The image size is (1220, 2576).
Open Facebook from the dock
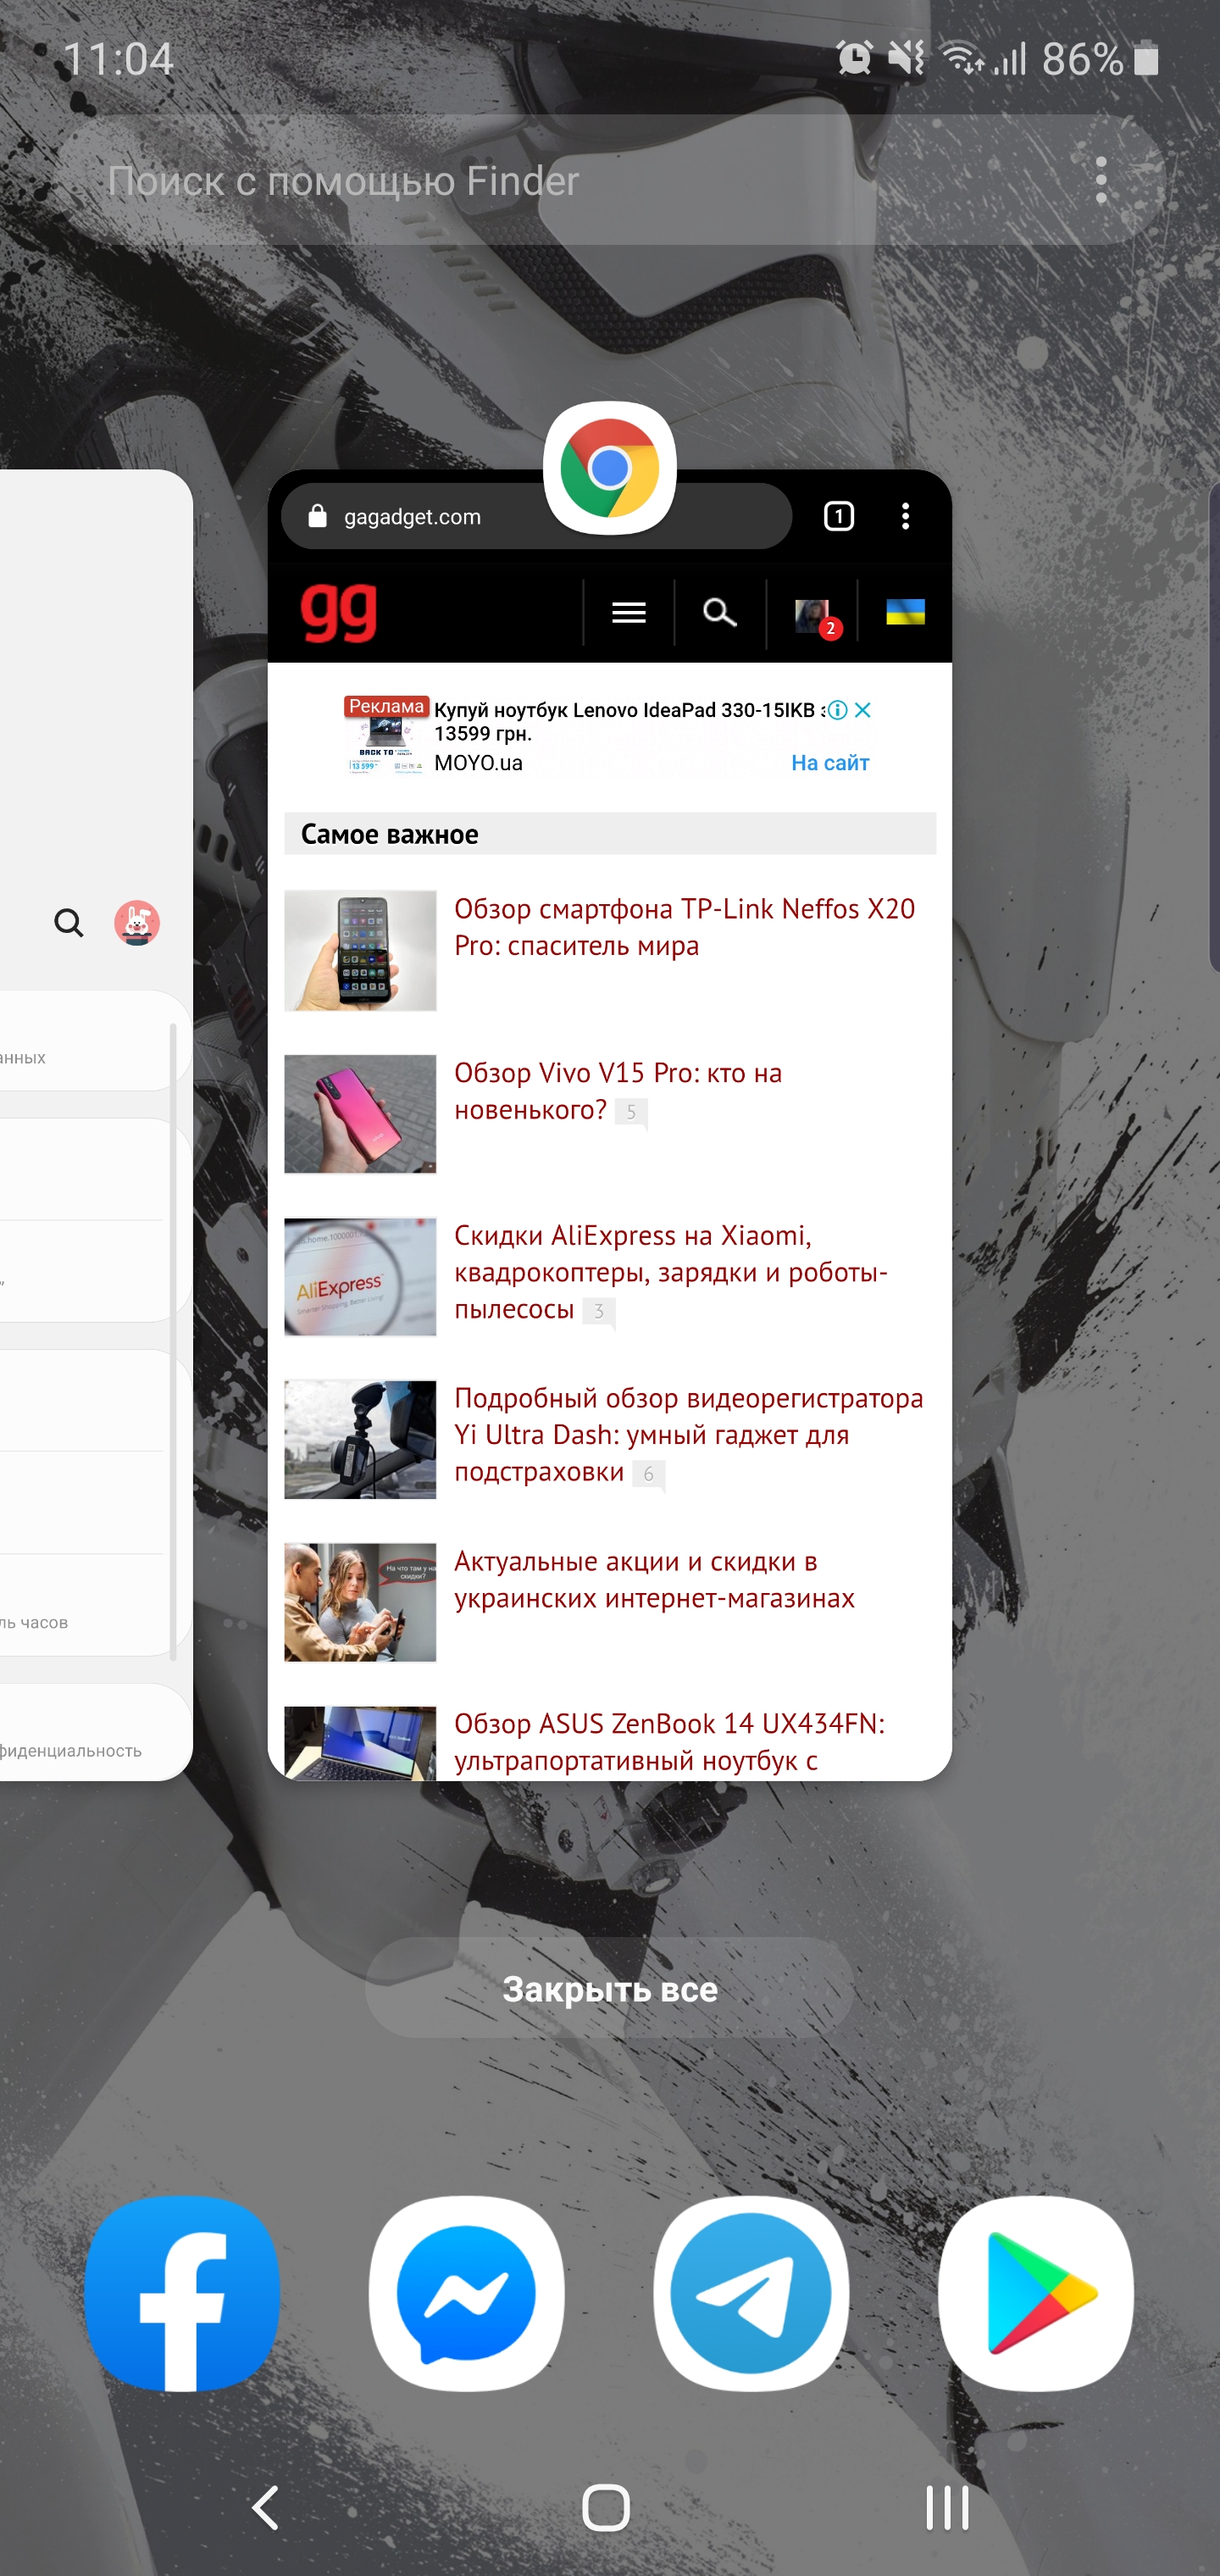point(182,2293)
